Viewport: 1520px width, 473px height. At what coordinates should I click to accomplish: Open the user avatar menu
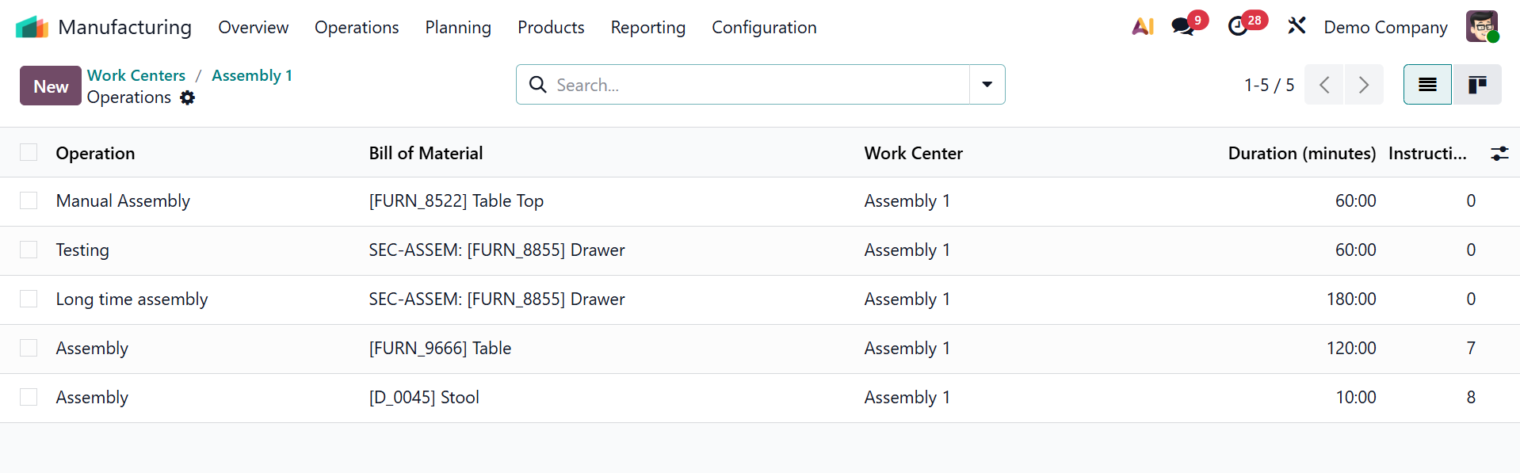[x=1480, y=27]
